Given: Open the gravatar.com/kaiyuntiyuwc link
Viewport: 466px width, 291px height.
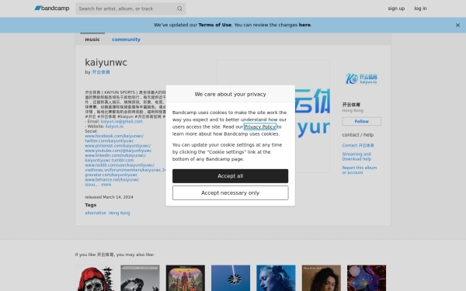Looking at the screenshot, I should (111, 175).
